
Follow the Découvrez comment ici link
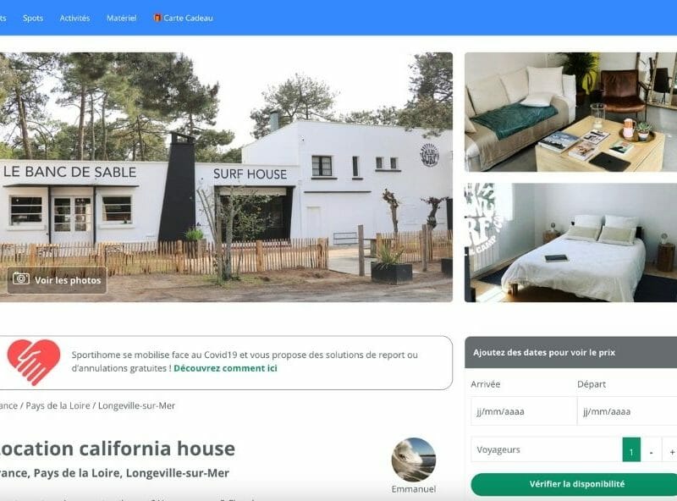pyautogui.click(x=225, y=368)
